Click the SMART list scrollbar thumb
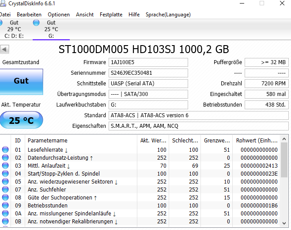Viewport: 291px width, 230px height. click(x=284, y=160)
